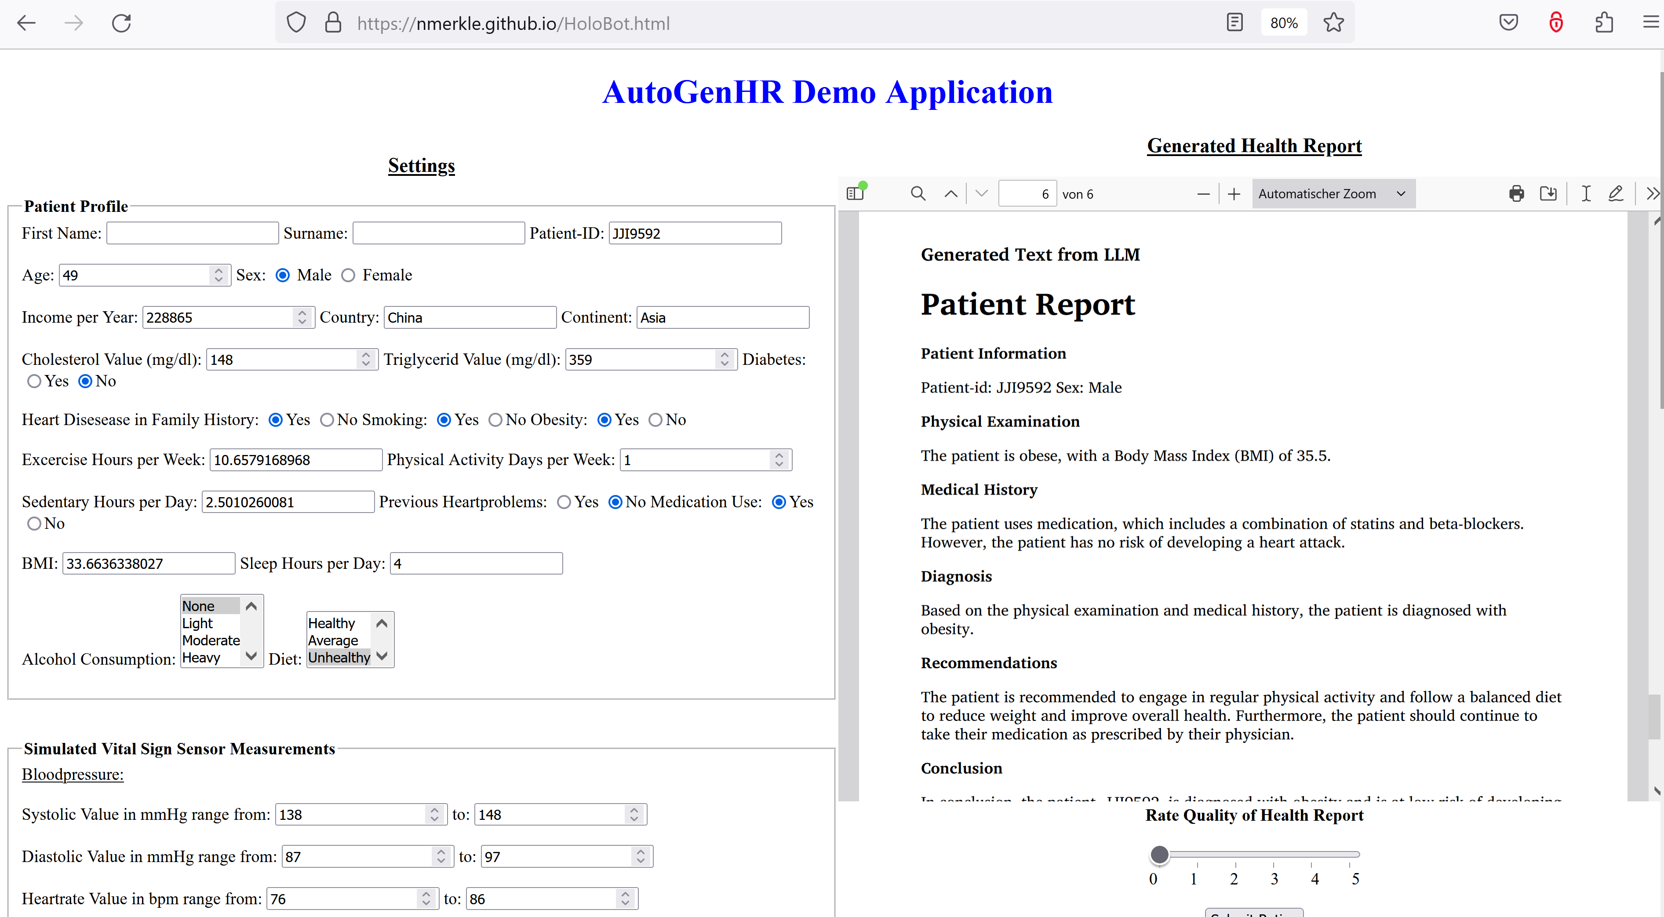
Task: Select Female sex radio button
Action: (x=349, y=276)
